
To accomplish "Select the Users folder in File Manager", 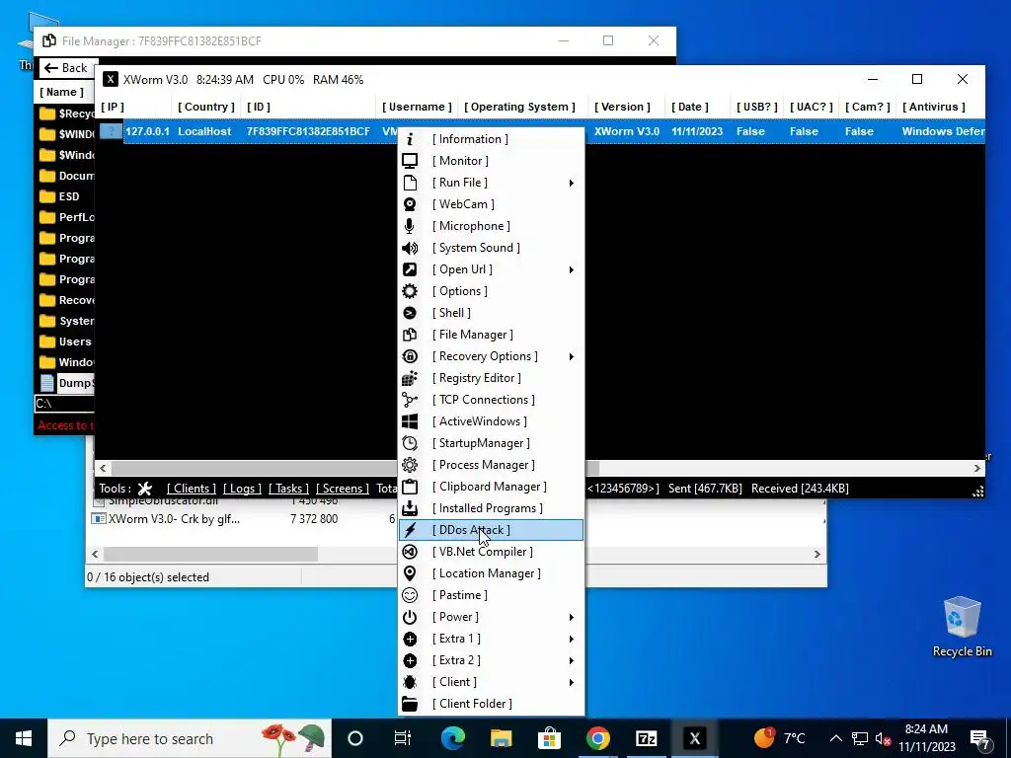I will coord(65,341).
